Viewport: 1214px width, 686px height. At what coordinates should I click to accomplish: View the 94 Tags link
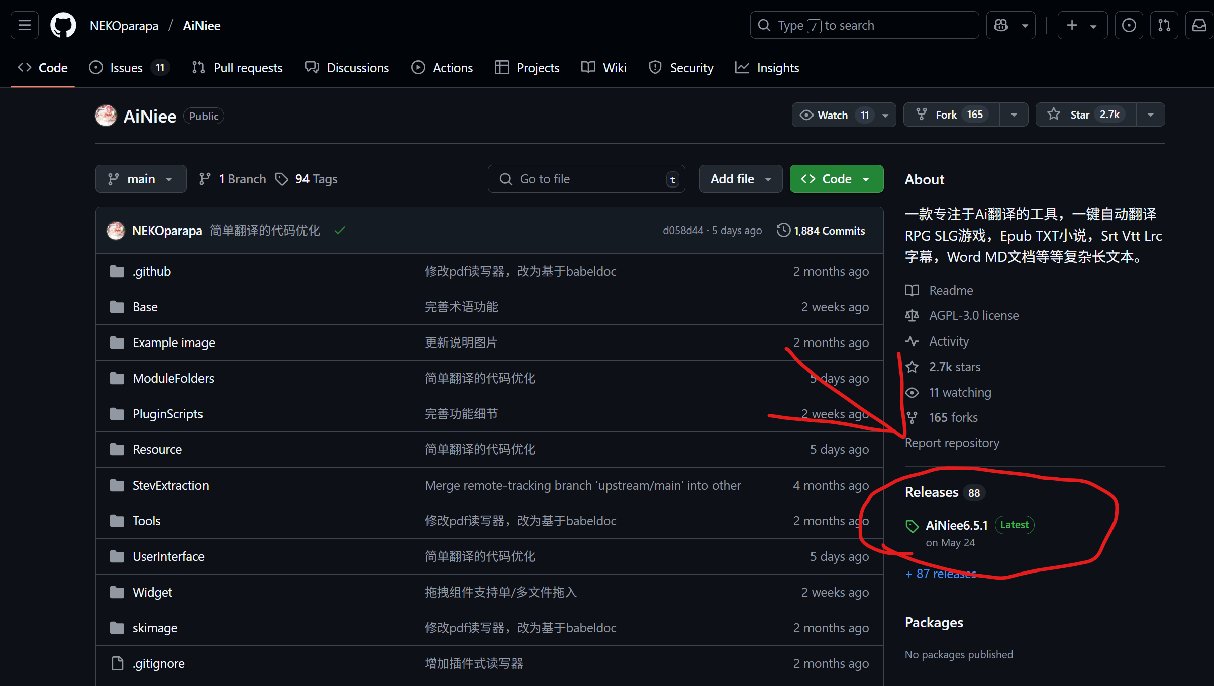click(x=307, y=179)
